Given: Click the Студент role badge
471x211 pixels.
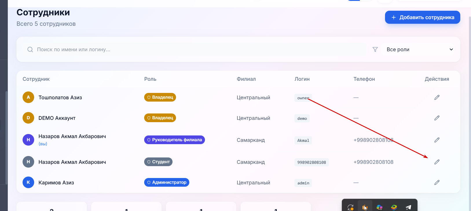Looking at the screenshot, I should coord(158,162).
